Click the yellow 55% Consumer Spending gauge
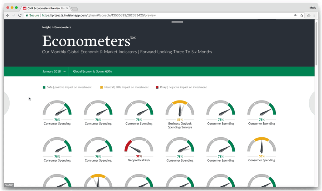This screenshot has height=191, width=322. pyautogui.click(x=262, y=145)
